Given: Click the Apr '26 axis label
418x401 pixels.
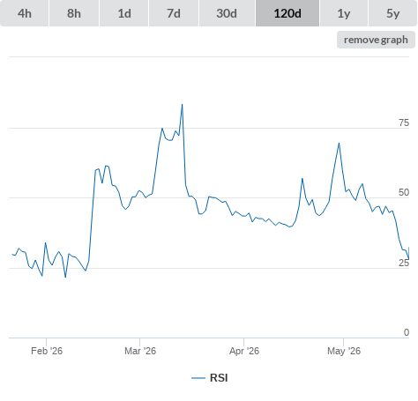Looking at the screenshot, I should tap(244, 351).
